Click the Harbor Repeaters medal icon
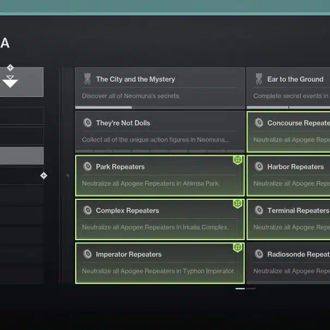Screen dimensions: 330x330 tap(259, 167)
